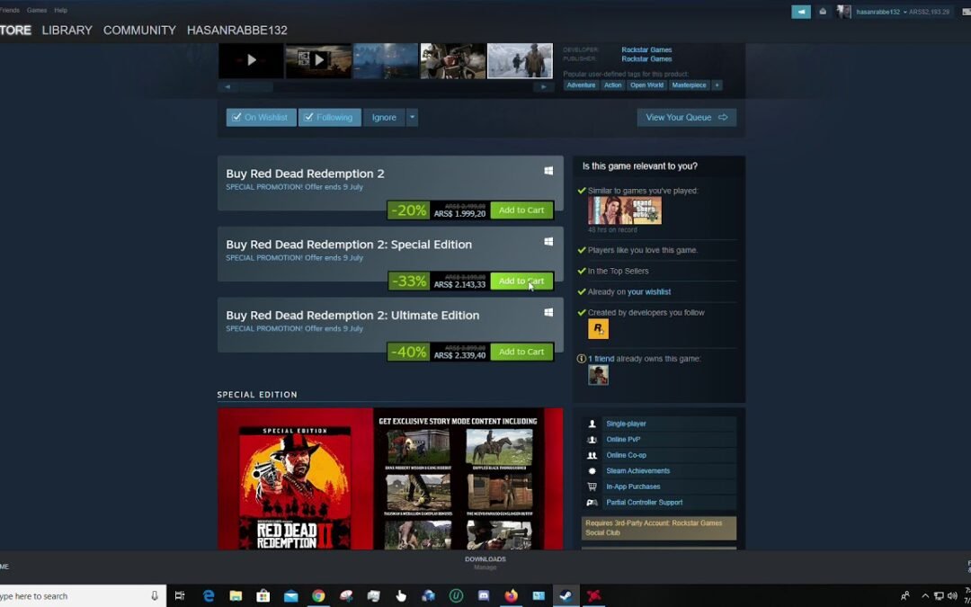Image resolution: width=971 pixels, height=607 pixels.
Task: Click the -33% discount badge
Action: click(409, 281)
